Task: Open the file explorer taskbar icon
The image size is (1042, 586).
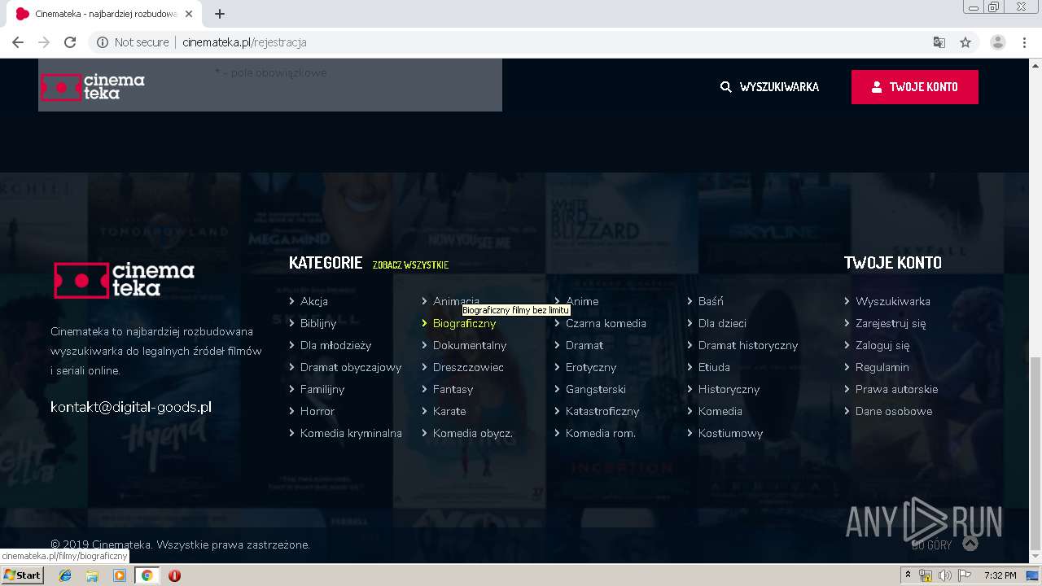Action: tap(92, 575)
